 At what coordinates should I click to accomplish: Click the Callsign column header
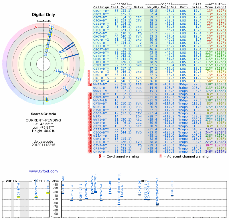(x=101, y=7)
